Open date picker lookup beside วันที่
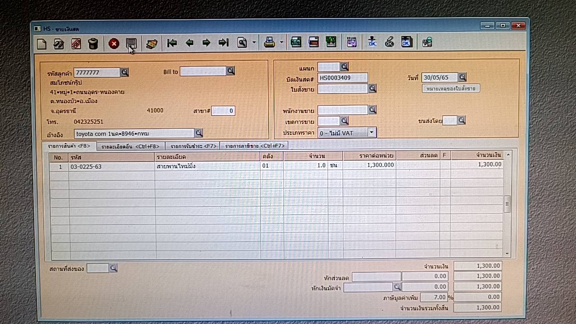The image size is (576, 324). coord(462,77)
